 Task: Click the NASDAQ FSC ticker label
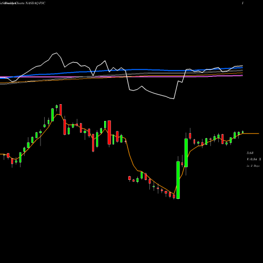pos(35,3)
